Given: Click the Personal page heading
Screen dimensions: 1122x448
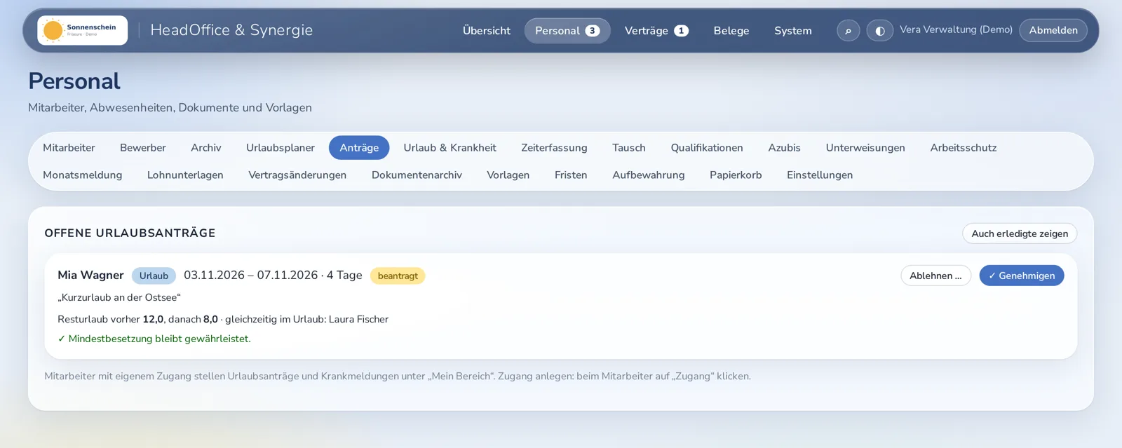Looking at the screenshot, I should (74, 81).
